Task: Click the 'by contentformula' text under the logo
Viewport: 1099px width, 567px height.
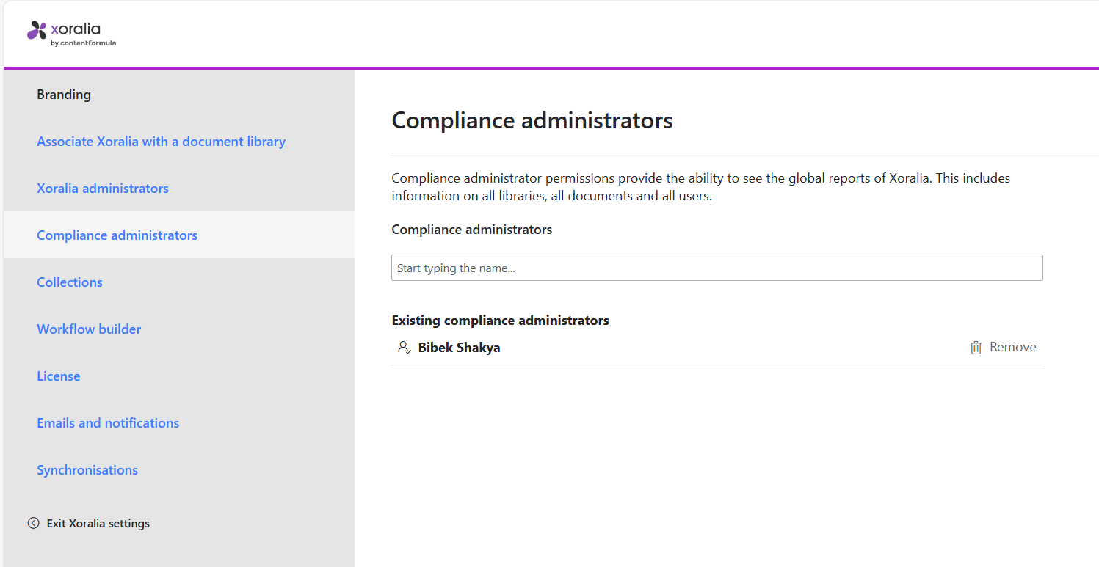Action: tap(83, 42)
